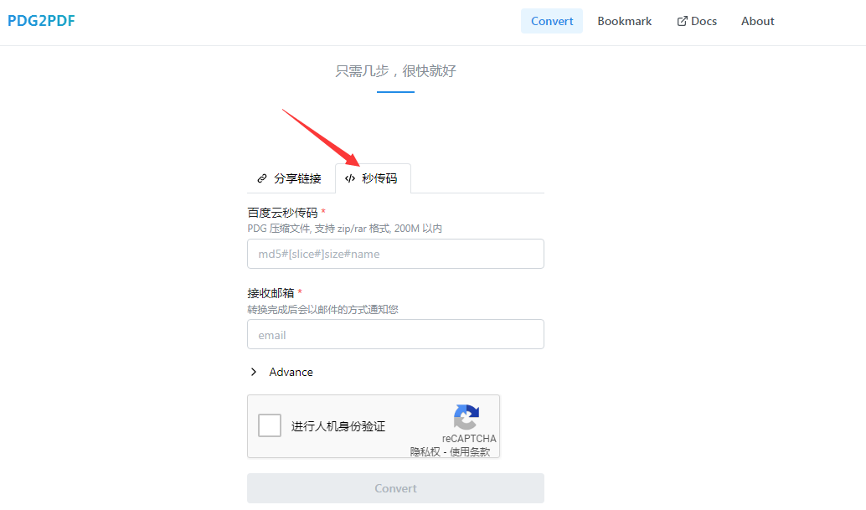Click the Advance label text

(x=291, y=372)
